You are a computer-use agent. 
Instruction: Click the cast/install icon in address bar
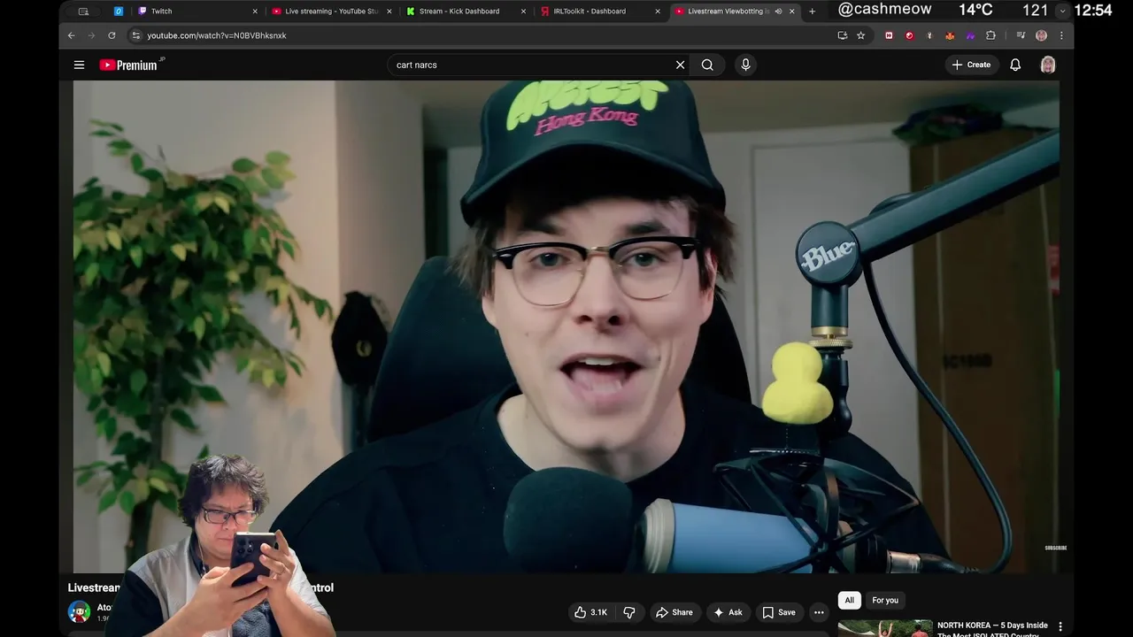[843, 35]
